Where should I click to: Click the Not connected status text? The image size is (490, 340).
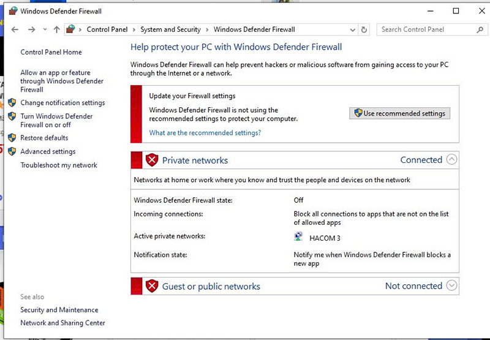pos(414,286)
